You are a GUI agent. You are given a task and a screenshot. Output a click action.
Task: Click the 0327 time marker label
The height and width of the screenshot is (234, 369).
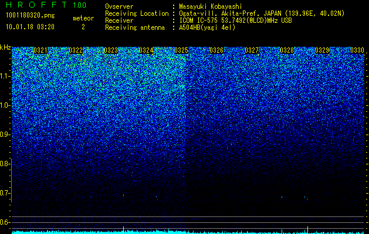tap(252, 50)
